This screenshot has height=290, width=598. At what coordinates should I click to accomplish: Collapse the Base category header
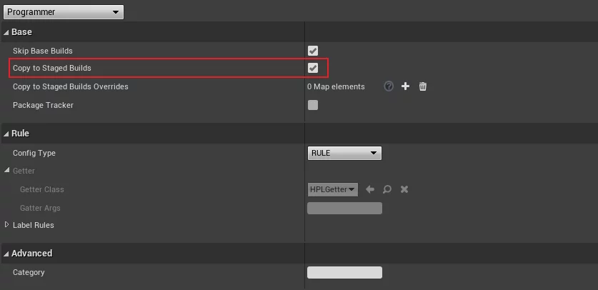click(6, 32)
